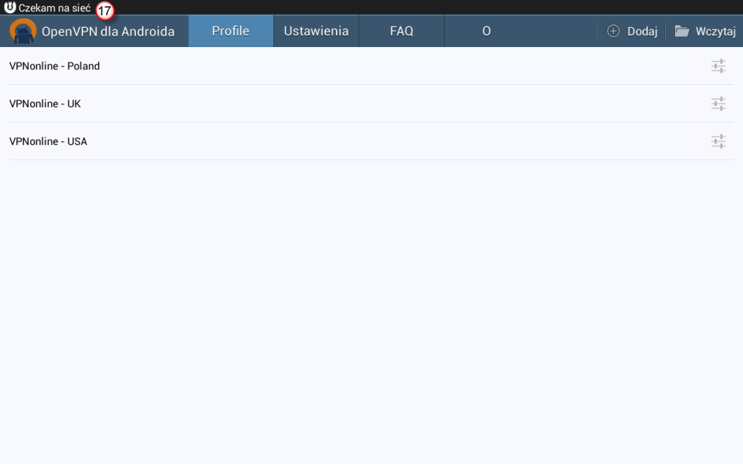Open settings for VPNonline - USA profile
This screenshot has width=743, height=464.
718,141
